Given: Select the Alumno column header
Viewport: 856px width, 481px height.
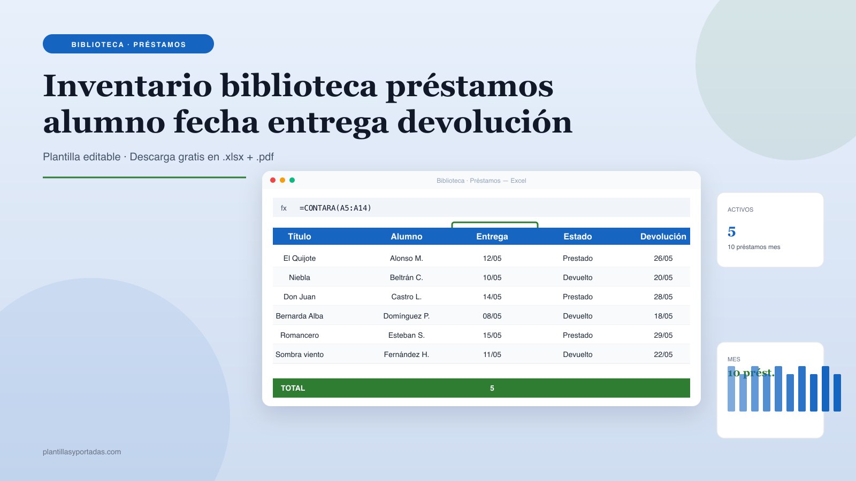Looking at the screenshot, I should [407, 236].
